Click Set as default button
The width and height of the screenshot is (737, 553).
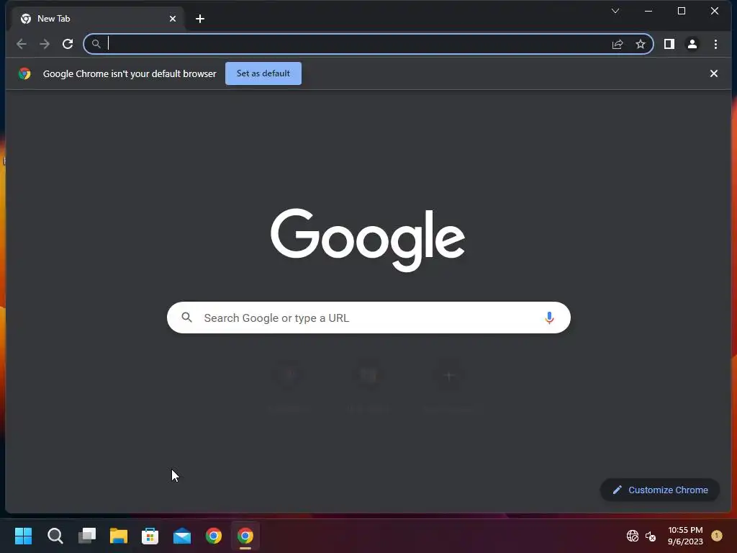point(263,73)
